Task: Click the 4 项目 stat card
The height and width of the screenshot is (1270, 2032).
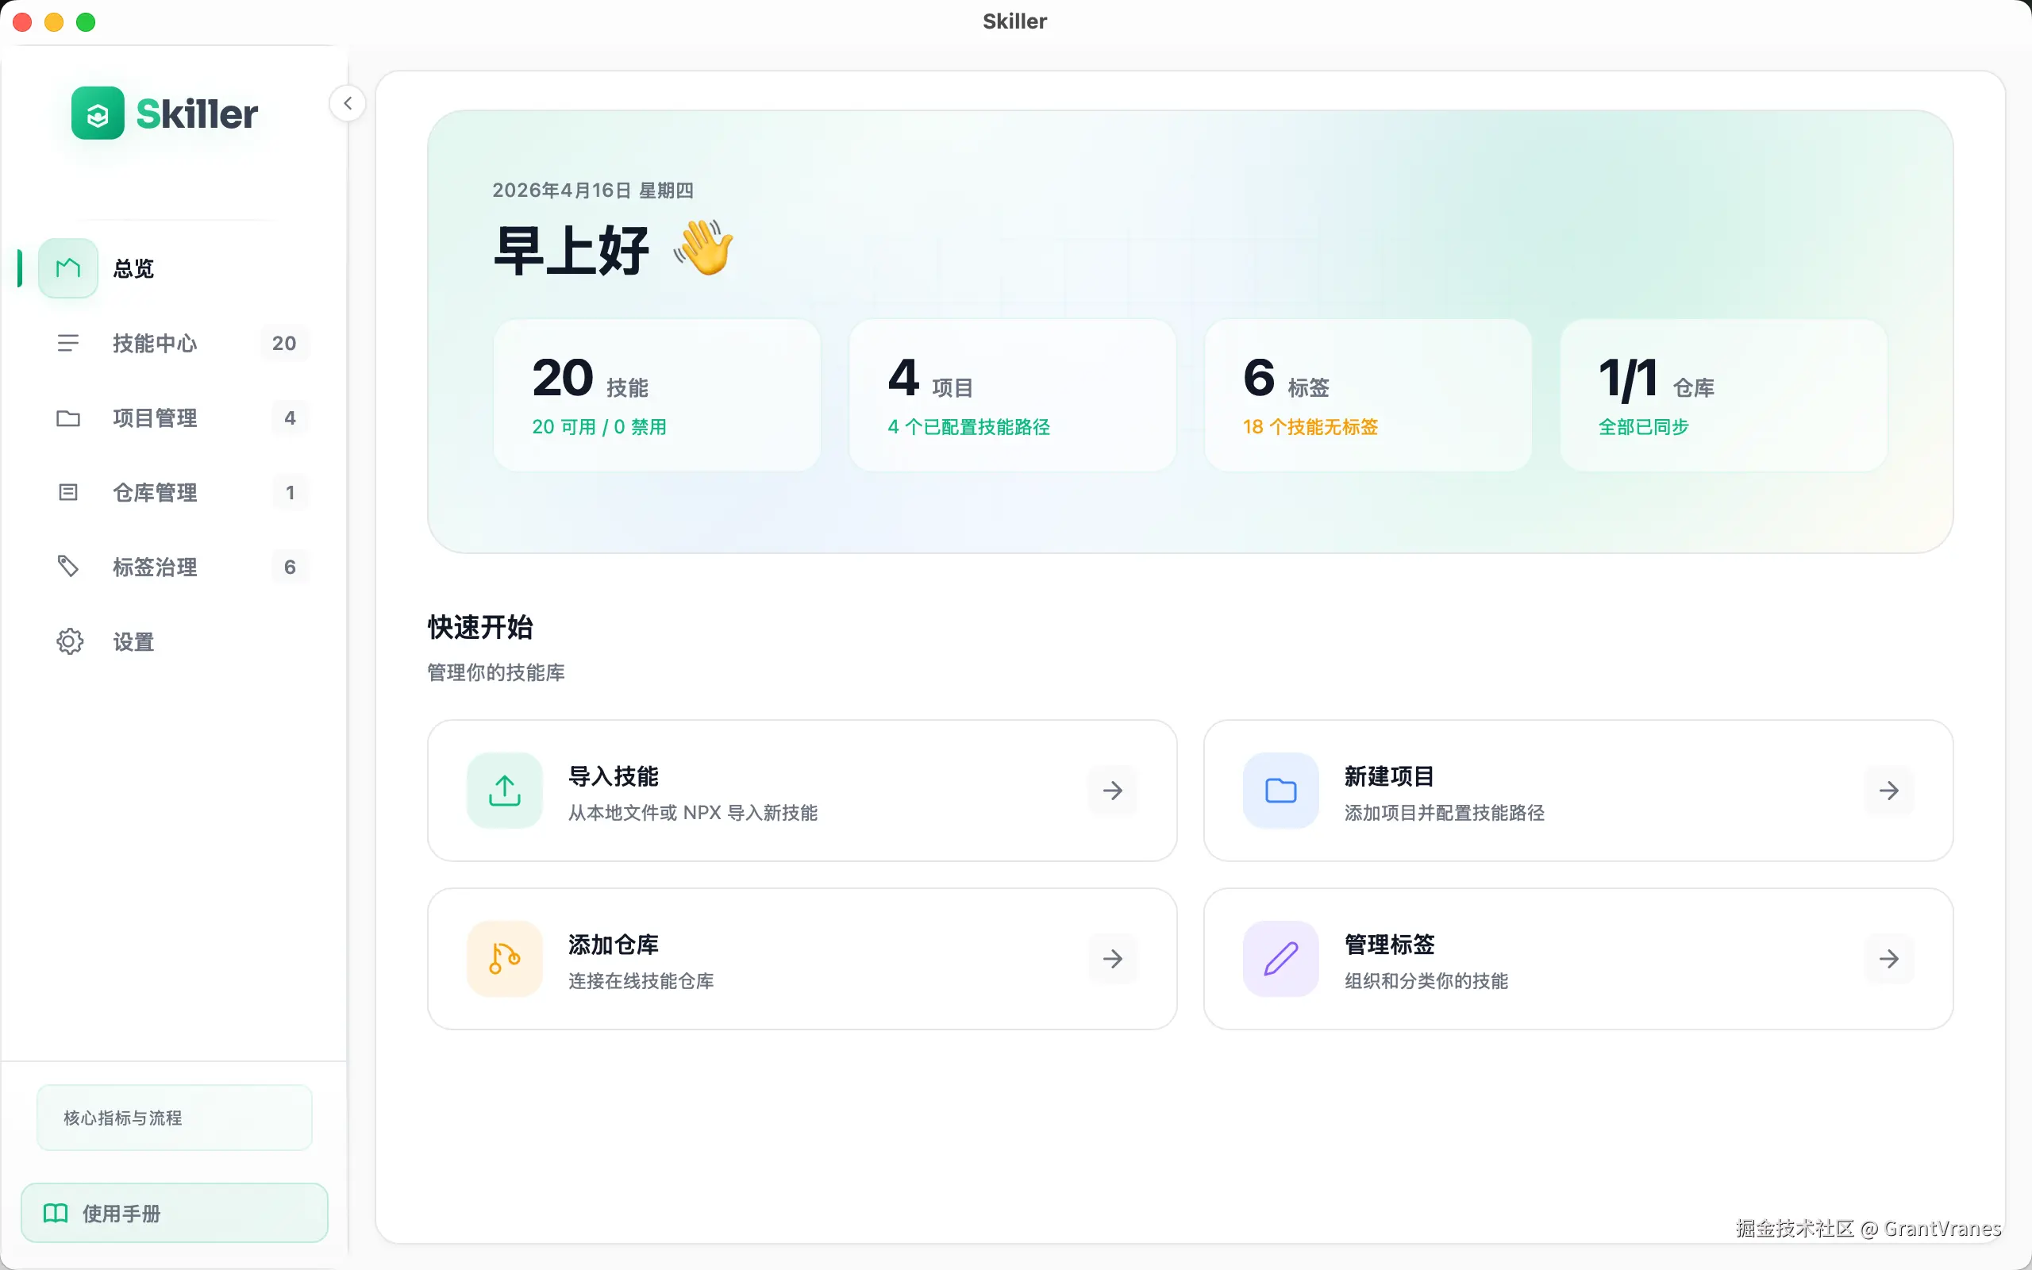Action: pos(1012,394)
